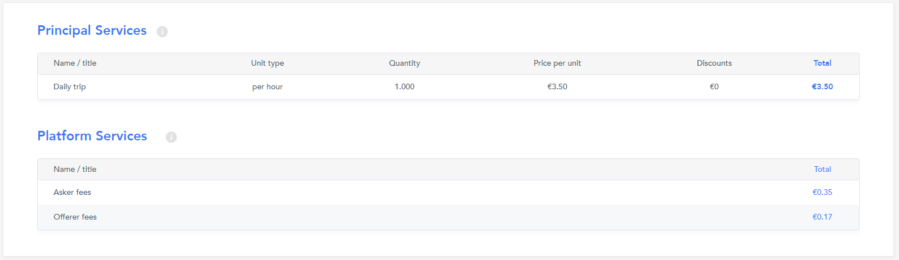Click the Principal Services heading
Screen dimensions: 899x260
pyautogui.click(x=92, y=30)
